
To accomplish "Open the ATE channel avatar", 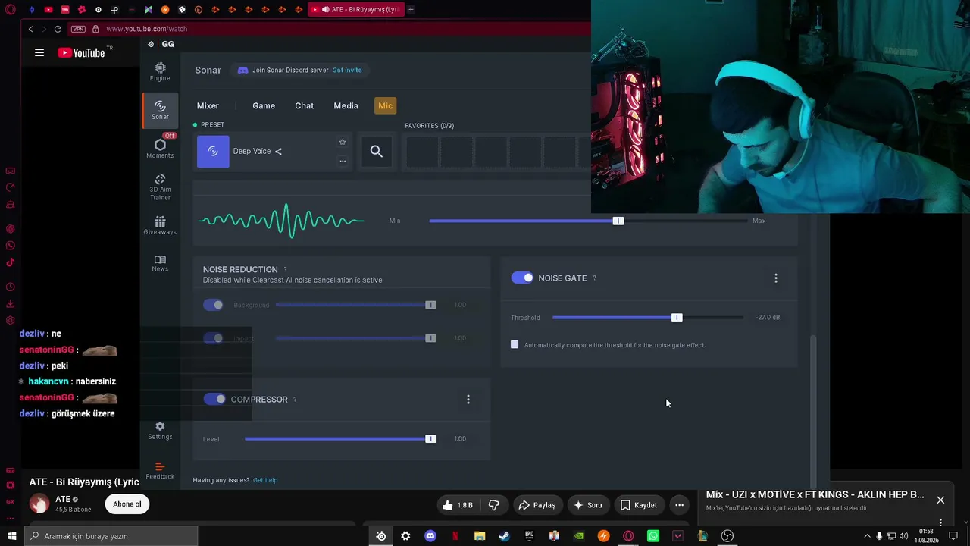I will (x=39, y=504).
